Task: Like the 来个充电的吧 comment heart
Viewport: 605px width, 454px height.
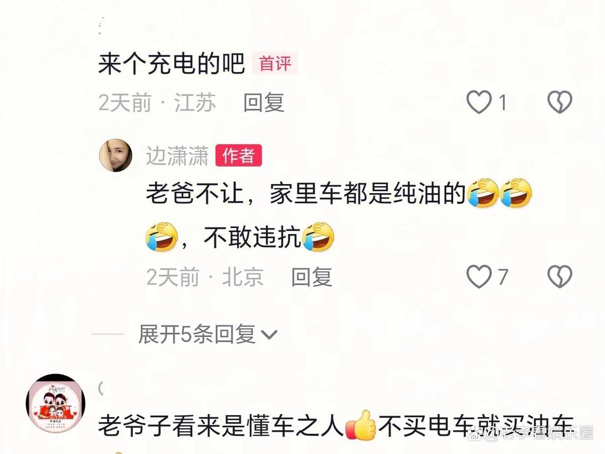Action: (479, 103)
